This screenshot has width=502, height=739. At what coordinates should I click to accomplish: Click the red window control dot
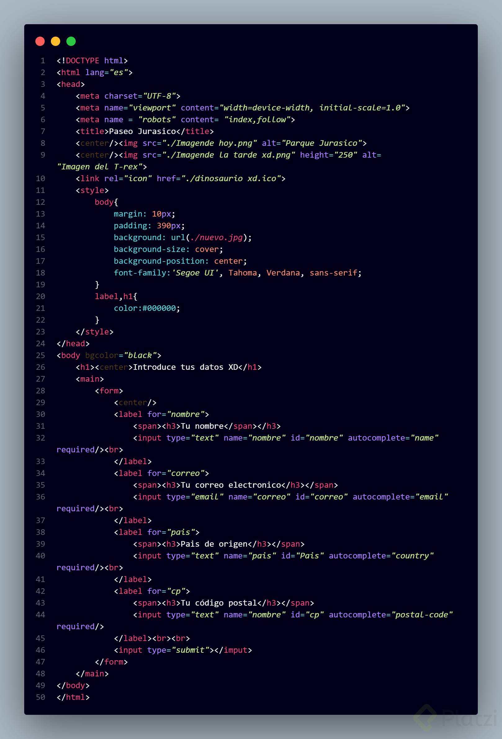coord(40,41)
